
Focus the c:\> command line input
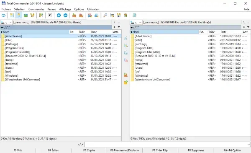[166, 145]
